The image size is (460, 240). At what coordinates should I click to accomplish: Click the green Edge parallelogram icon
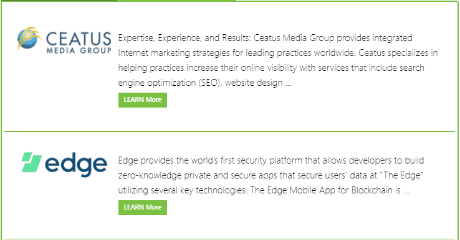tap(32, 162)
